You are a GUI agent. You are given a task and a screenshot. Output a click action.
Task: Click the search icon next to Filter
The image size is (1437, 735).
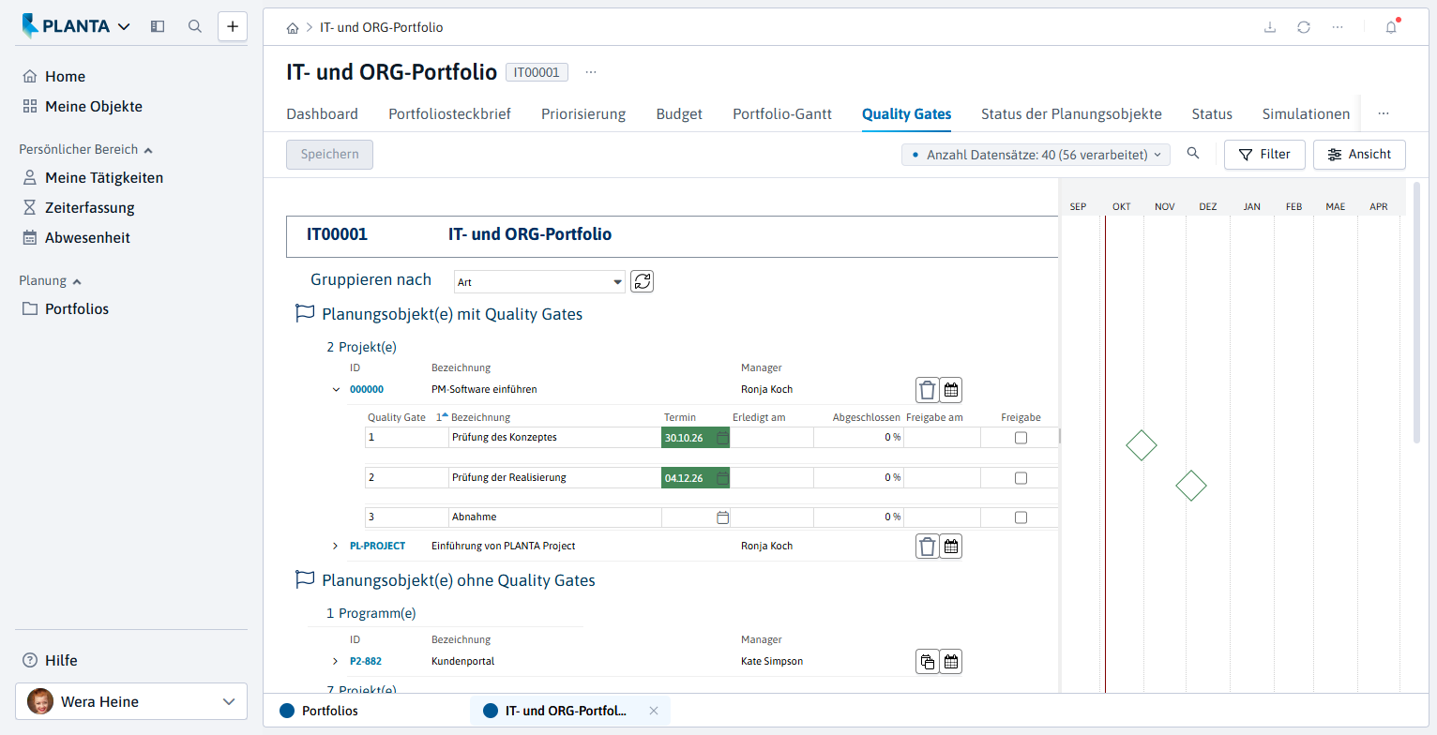pos(1193,154)
